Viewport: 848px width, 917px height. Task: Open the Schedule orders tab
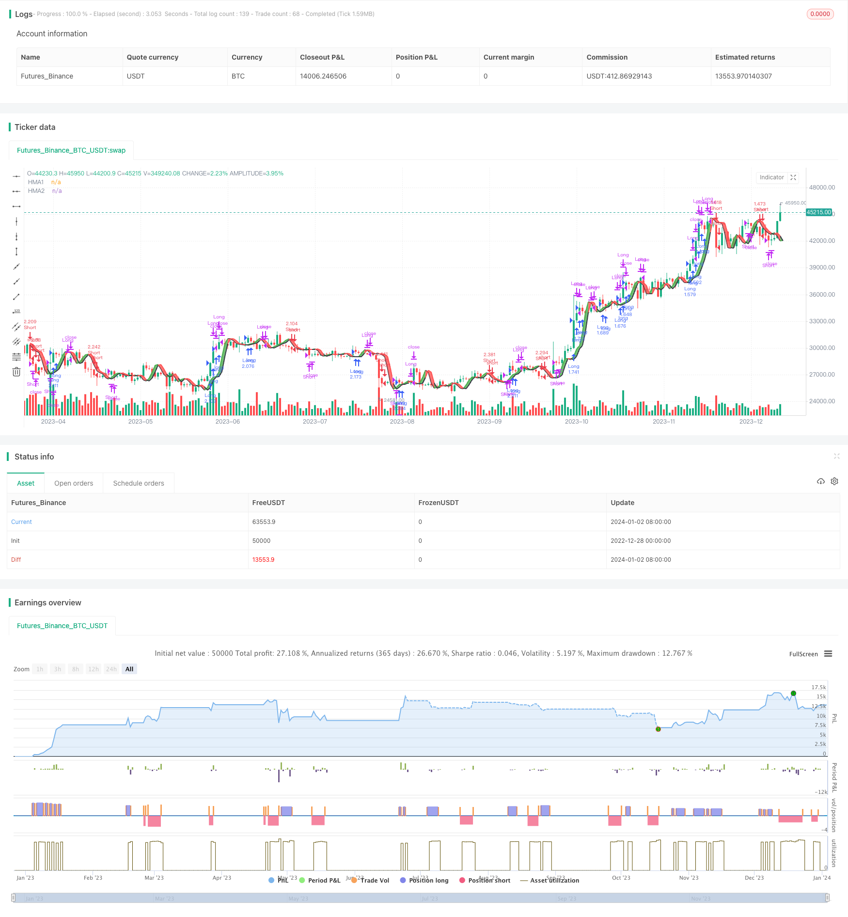coord(139,483)
